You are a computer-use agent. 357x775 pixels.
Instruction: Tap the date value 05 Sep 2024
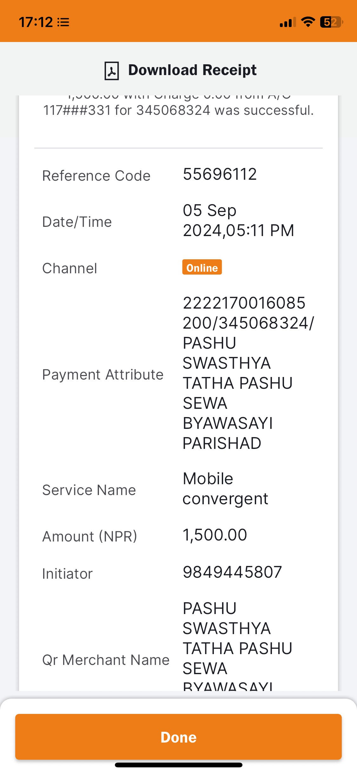[238, 220]
